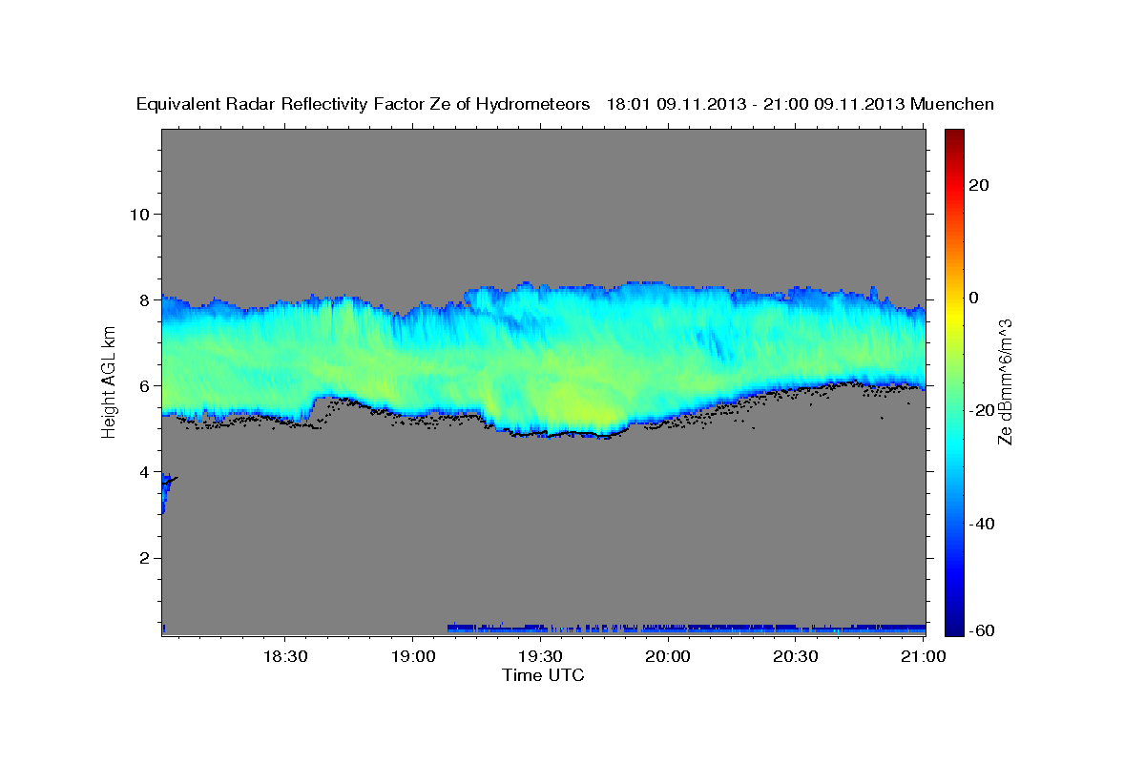Click the 'Muenchen' station name in the title
Image resolution: width=1145 pixels, height=763 pixels.
pos(952,104)
